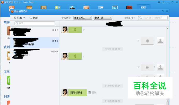Select the contact dated 14-1-2
The width and height of the screenshot is (179, 105).
35,43
